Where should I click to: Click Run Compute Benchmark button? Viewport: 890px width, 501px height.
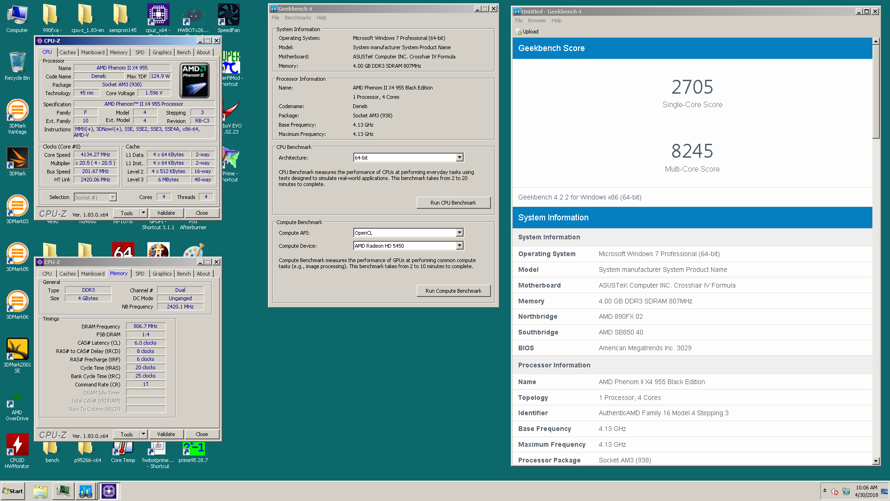[453, 291]
